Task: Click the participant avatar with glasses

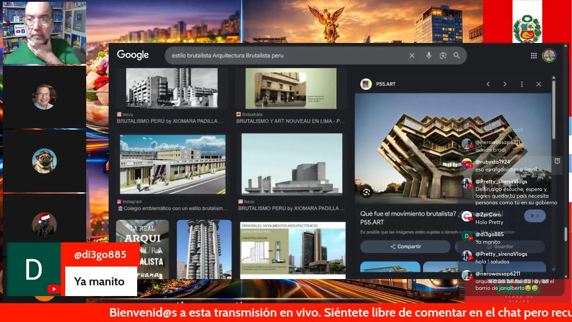Action: 44,97
